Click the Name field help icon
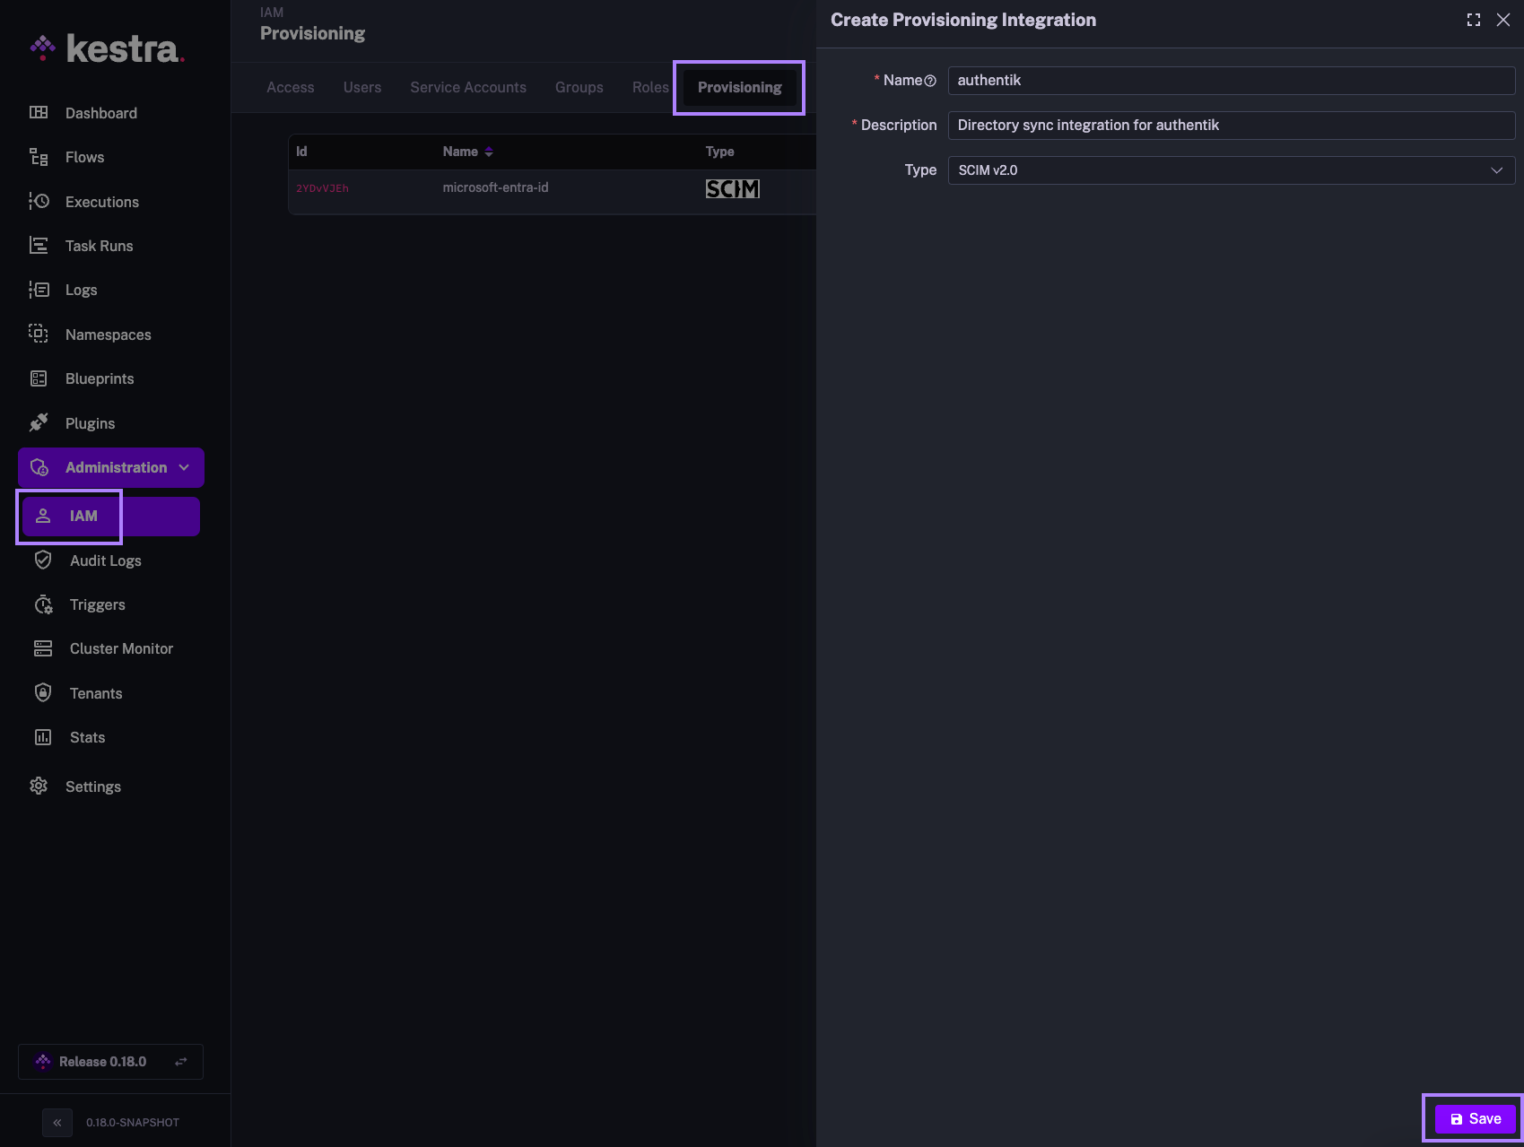 (930, 81)
